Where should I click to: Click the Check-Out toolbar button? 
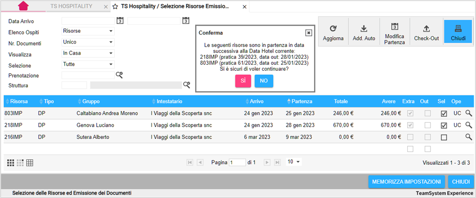pos(426,32)
